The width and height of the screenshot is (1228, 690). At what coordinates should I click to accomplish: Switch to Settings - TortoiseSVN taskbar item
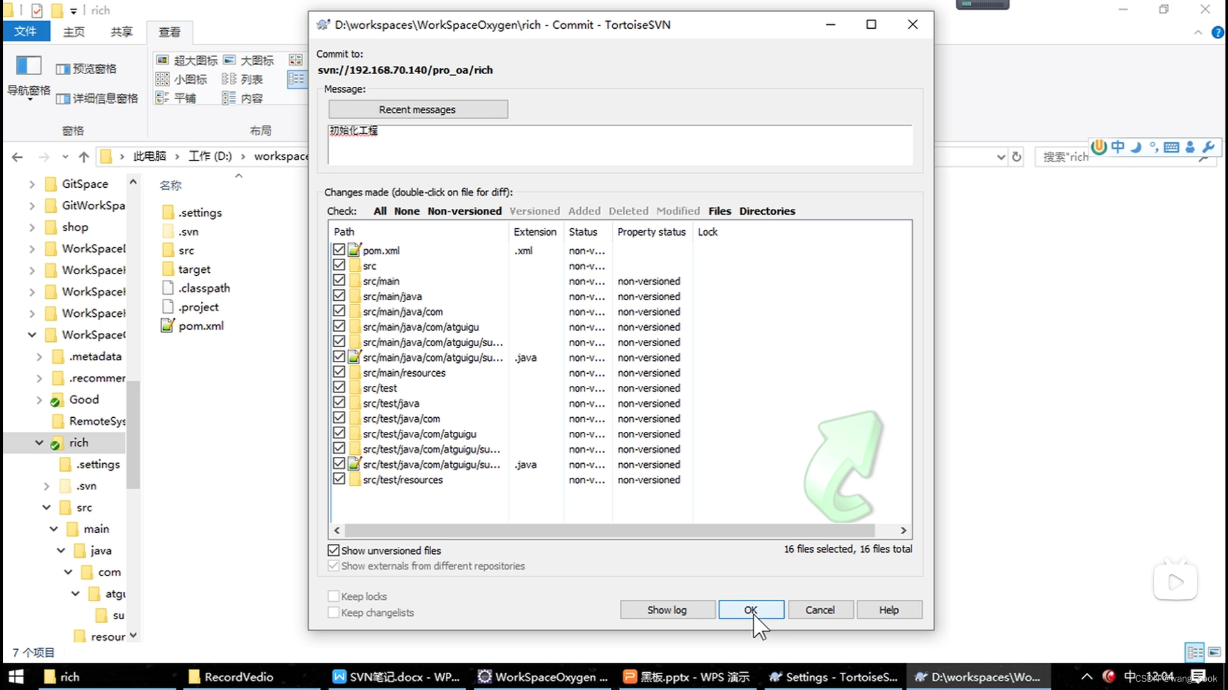pyautogui.click(x=834, y=677)
